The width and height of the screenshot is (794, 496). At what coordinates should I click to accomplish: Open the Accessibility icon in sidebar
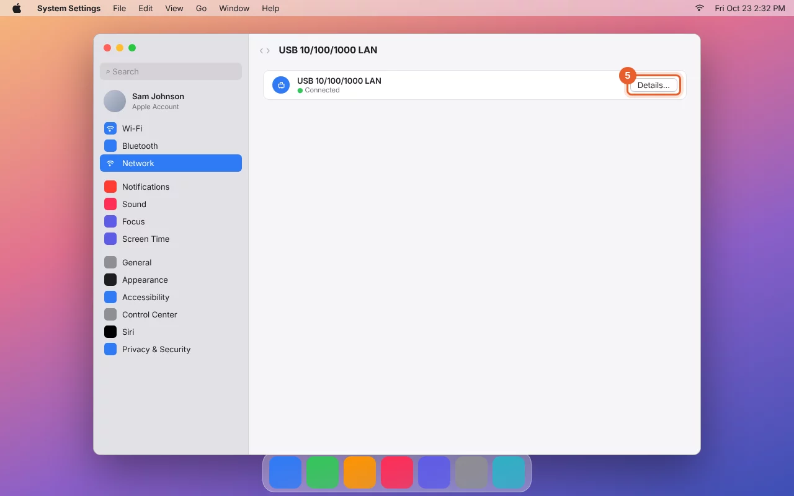(x=110, y=297)
